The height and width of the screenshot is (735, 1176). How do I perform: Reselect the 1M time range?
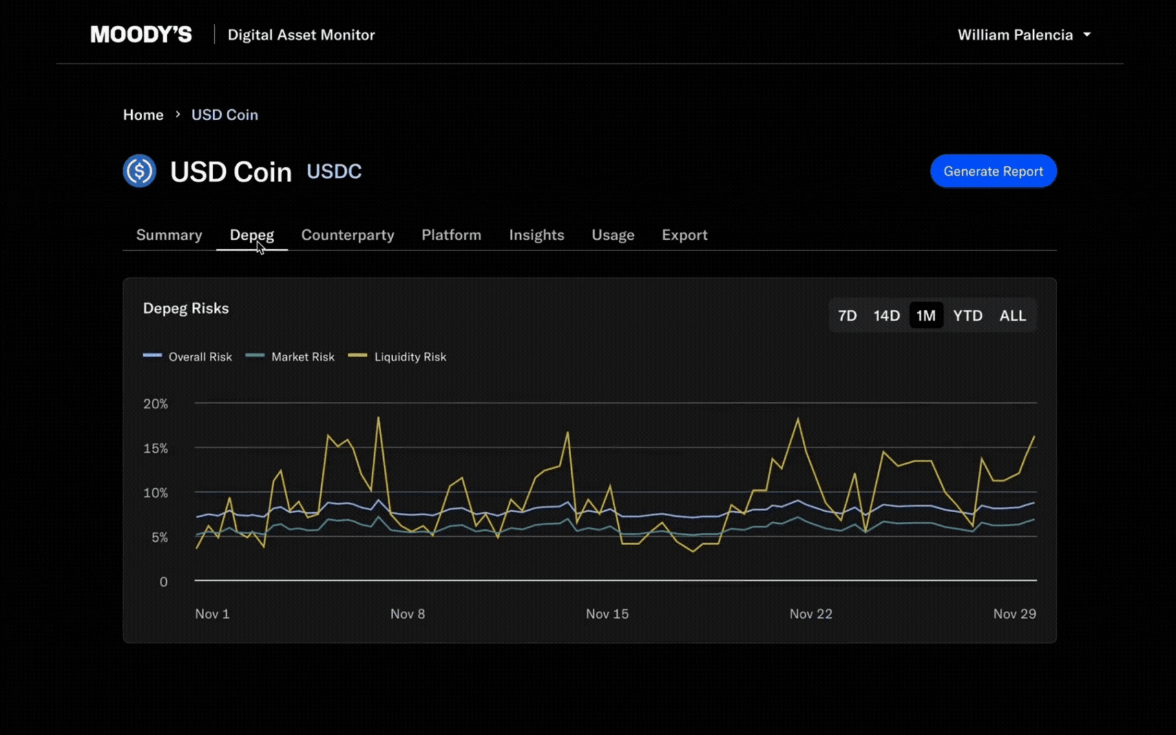pyautogui.click(x=927, y=316)
